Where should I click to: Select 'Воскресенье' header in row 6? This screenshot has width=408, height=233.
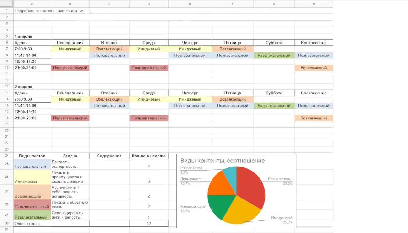pyautogui.click(x=314, y=43)
